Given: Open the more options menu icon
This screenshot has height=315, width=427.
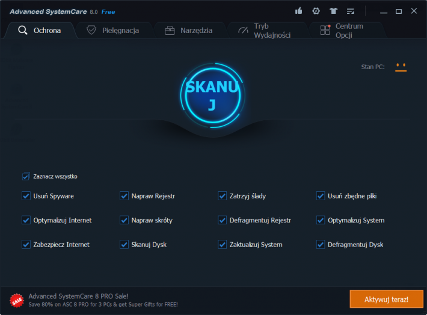Looking at the screenshot, I should (x=351, y=11).
